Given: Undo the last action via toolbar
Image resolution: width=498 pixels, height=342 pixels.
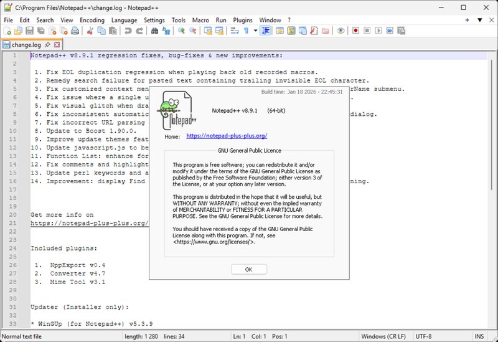Looking at the screenshot, I should (x=128, y=31).
